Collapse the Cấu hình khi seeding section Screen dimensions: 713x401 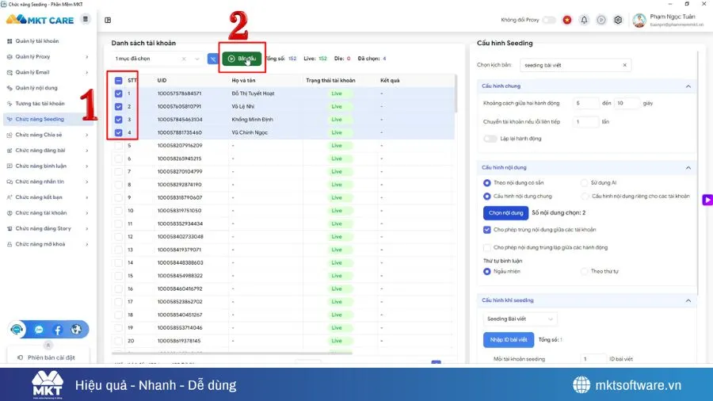[688, 300]
